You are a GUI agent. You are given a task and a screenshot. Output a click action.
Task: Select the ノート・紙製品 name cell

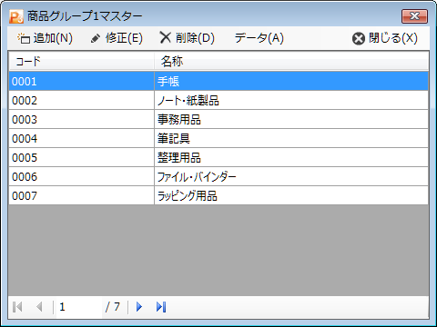point(291,100)
